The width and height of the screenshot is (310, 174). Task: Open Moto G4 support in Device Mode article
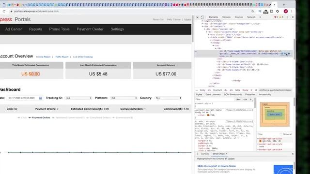coord(217,166)
